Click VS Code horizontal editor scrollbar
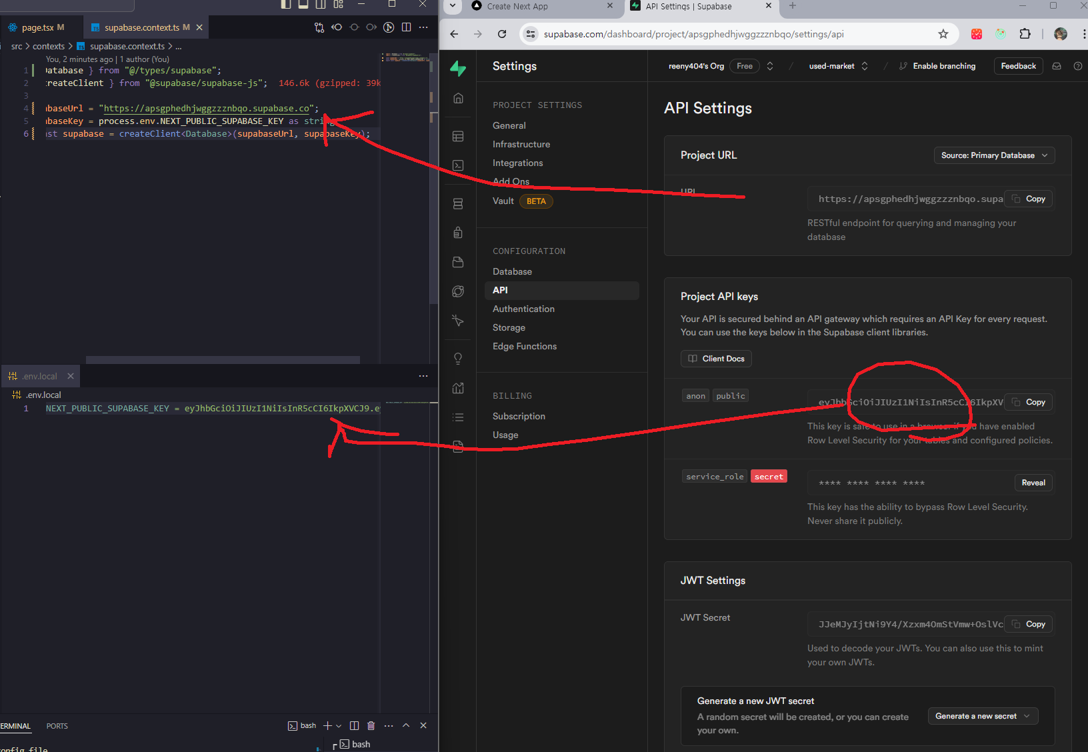1088x752 pixels. click(x=223, y=360)
